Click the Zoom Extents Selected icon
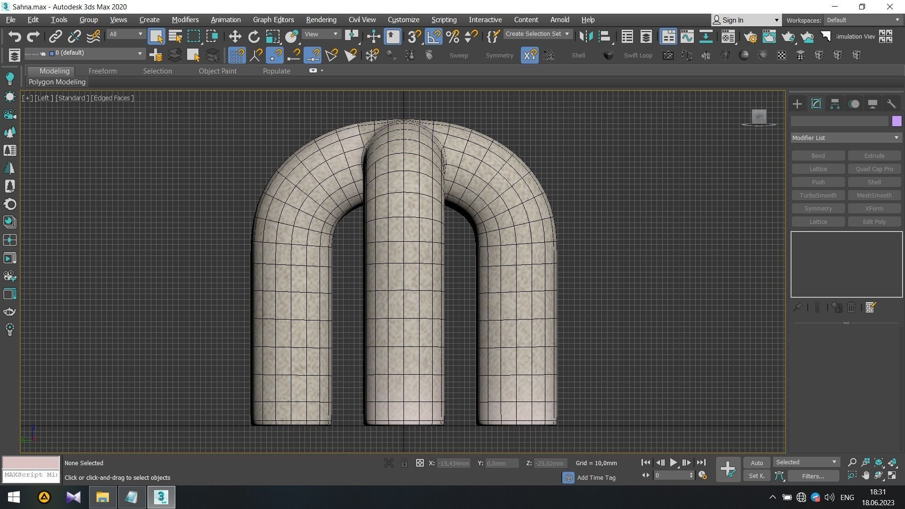The height and width of the screenshot is (509, 905). [879, 463]
